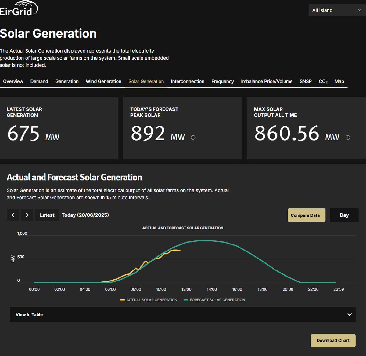This screenshot has width=366, height=356.
Task: Click the Today (20/06/2025) date label
Action: [x=85, y=215]
